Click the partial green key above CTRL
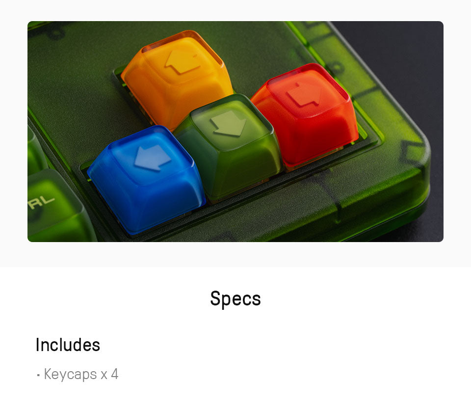This screenshot has height=410, width=471. (x=36, y=150)
